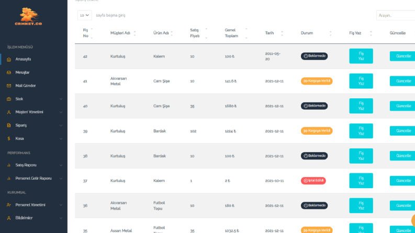Click İptal Edildi badge of order 37

[313, 181]
